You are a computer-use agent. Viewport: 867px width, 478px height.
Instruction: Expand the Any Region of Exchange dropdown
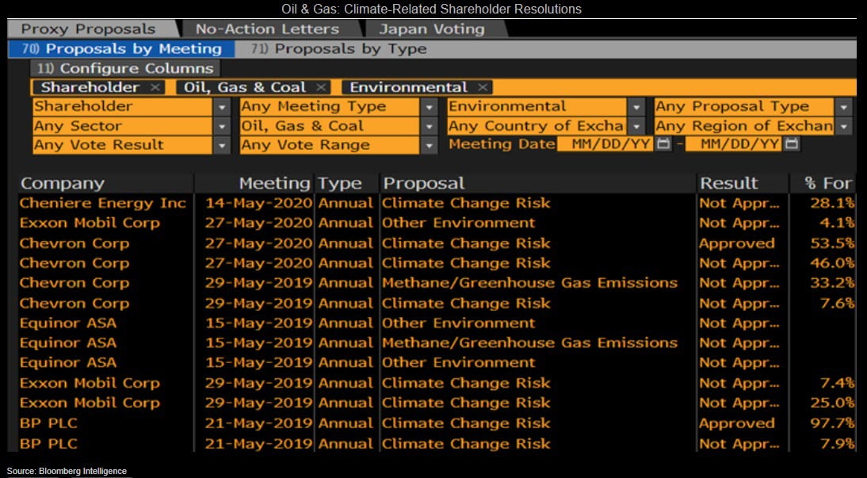pos(843,126)
